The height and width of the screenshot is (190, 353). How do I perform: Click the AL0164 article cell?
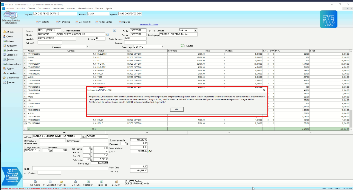pyautogui.click(x=47, y=77)
